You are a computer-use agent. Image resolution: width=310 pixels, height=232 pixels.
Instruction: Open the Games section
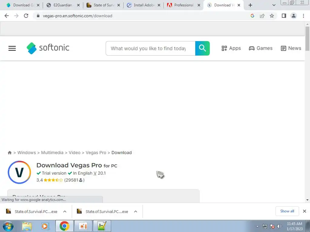point(261,48)
